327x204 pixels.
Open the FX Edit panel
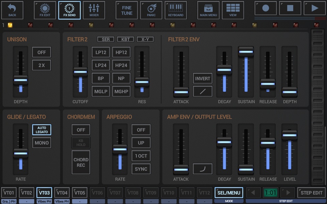(x=45, y=10)
